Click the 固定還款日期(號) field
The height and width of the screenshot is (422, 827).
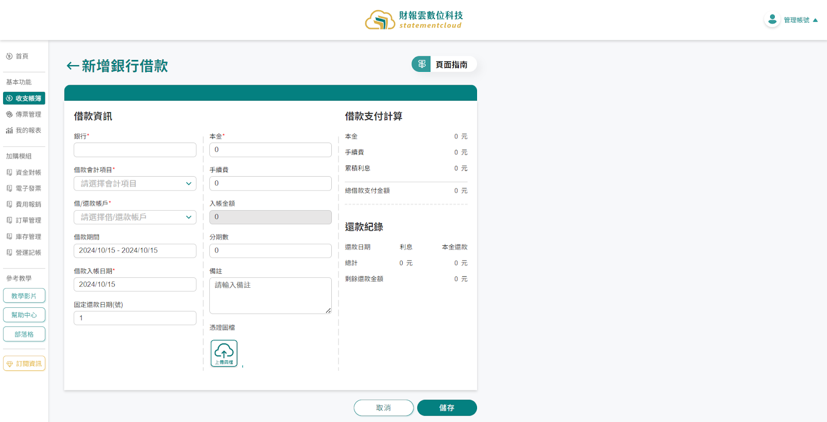click(x=135, y=318)
